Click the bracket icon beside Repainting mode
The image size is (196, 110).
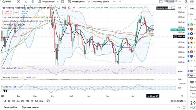[174, 8]
